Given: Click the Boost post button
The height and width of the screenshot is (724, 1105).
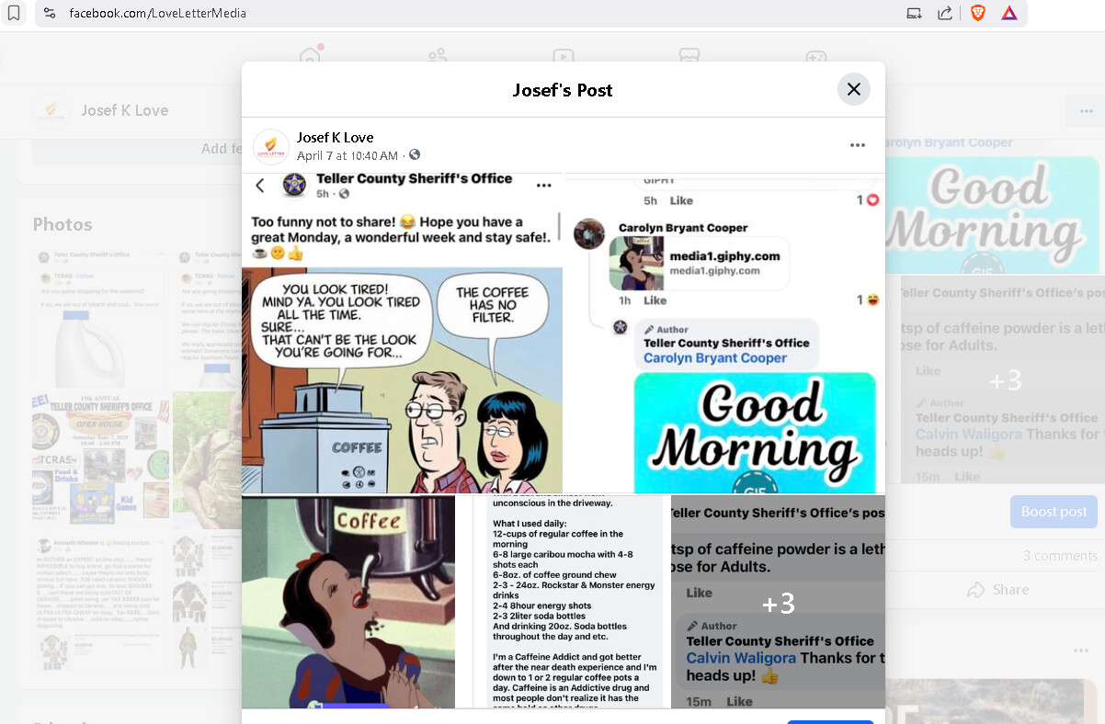Looking at the screenshot, I should (1054, 512).
